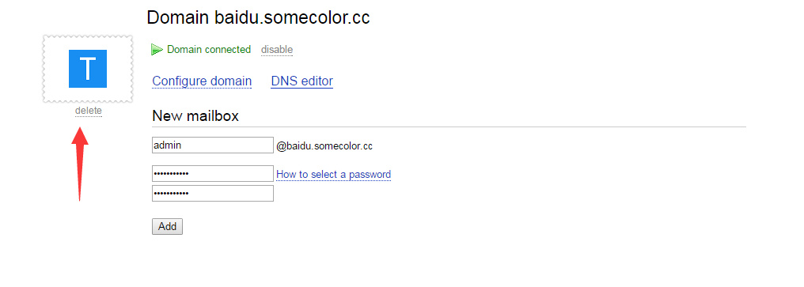Click the dotted underline beneath disable
This screenshot has height=287, width=804.
(x=277, y=55)
